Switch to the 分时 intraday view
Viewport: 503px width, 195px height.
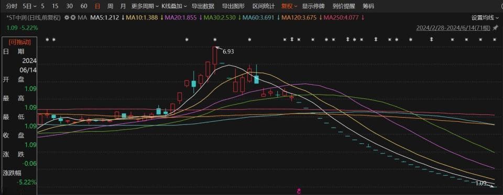pyautogui.click(x=12, y=6)
